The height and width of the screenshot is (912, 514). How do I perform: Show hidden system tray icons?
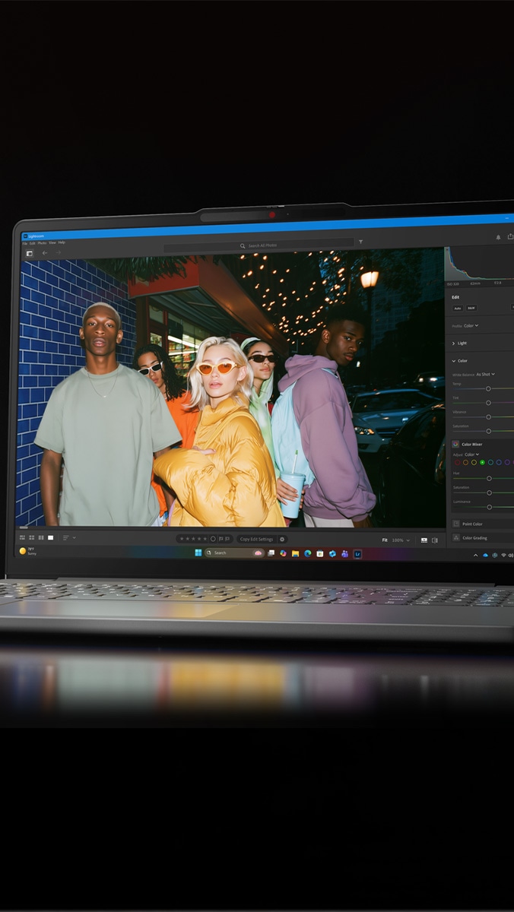pyautogui.click(x=475, y=556)
